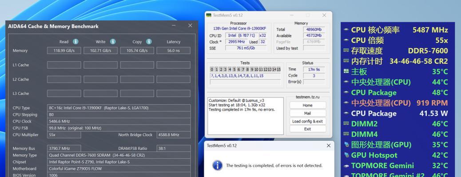Click icon beside green CPU Package 48°C row
Viewport: 461px width, 177px height.
click(x=346, y=92)
